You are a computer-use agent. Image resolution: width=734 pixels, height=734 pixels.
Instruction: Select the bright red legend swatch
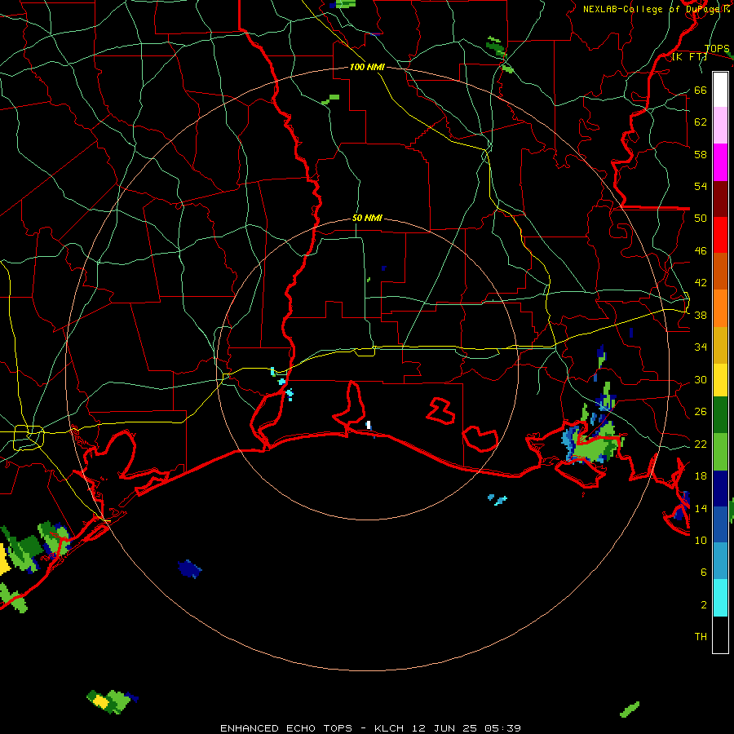(720, 235)
